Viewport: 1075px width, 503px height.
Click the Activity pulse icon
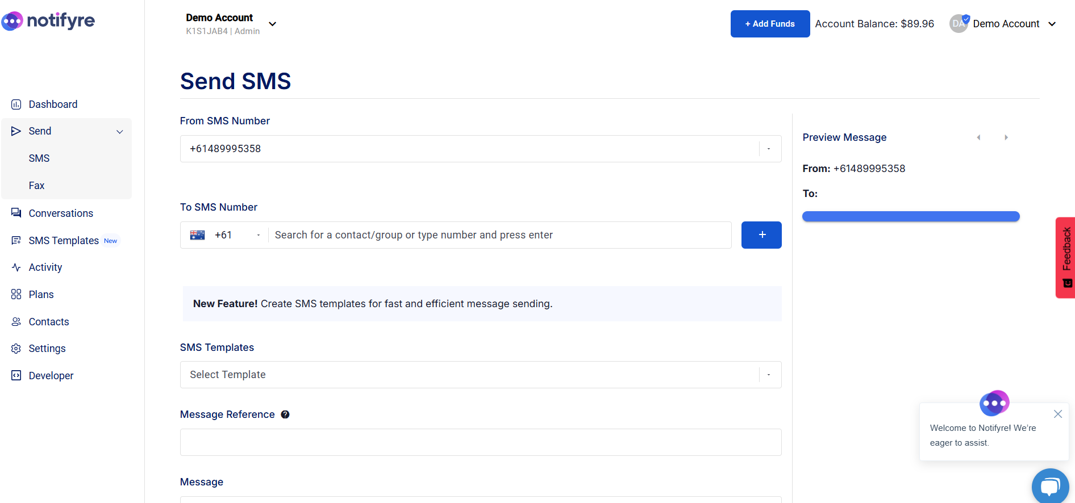click(16, 267)
